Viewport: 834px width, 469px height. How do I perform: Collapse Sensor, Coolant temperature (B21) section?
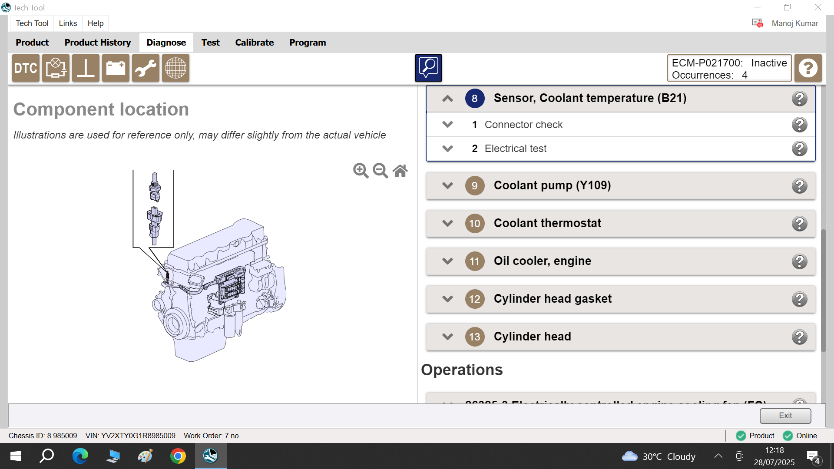tap(447, 99)
